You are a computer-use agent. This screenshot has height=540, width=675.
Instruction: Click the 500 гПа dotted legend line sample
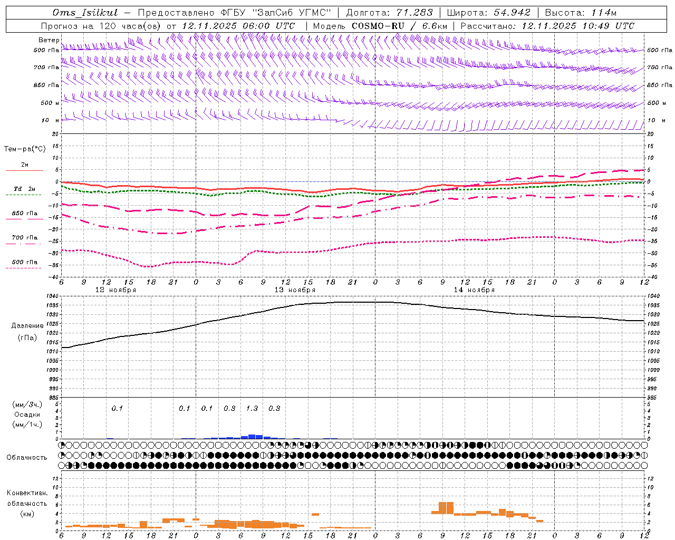pyautogui.click(x=24, y=268)
